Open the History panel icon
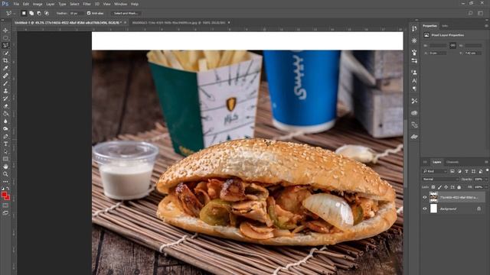The width and height of the screenshot is (490, 275). pyautogui.click(x=414, y=29)
